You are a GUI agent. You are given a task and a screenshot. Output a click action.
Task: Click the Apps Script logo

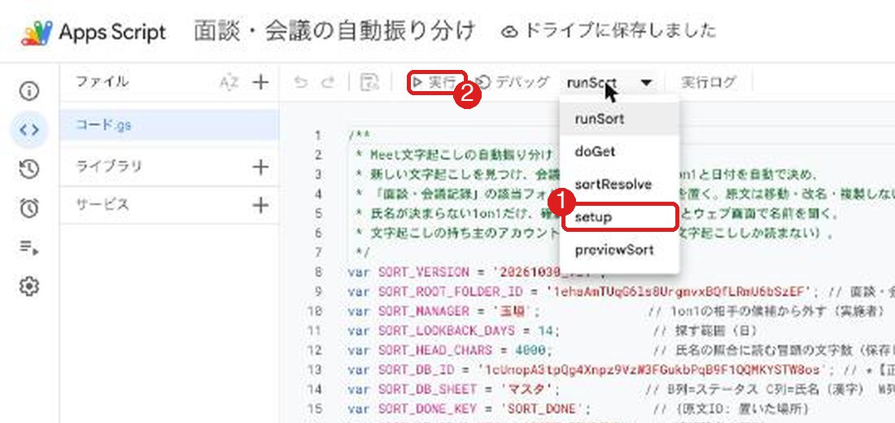pyautogui.click(x=37, y=32)
